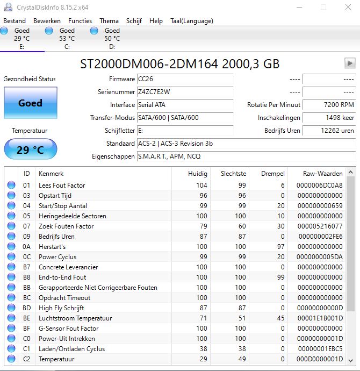Click the ID column header
360x371 pixels.
click(x=26, y=174)
